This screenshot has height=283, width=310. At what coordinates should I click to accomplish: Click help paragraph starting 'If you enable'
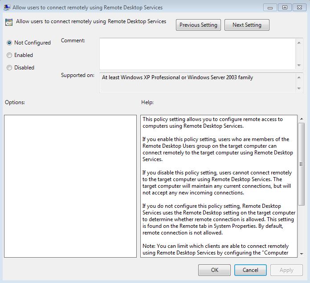click(218, 149)
